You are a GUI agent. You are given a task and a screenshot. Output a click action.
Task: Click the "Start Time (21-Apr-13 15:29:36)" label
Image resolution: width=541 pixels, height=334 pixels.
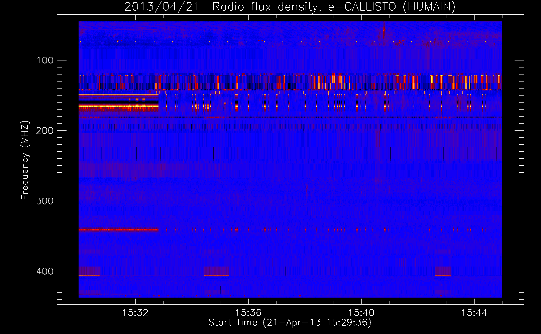290,323
